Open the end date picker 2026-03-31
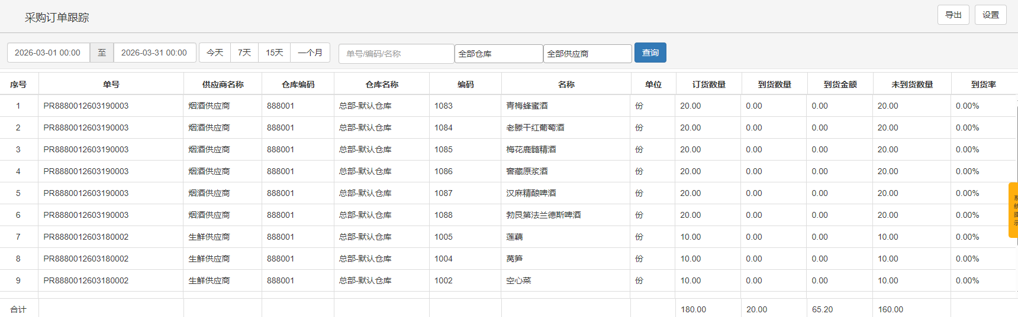This screenshot has height=317, width=1018. [x=154, y=53]
